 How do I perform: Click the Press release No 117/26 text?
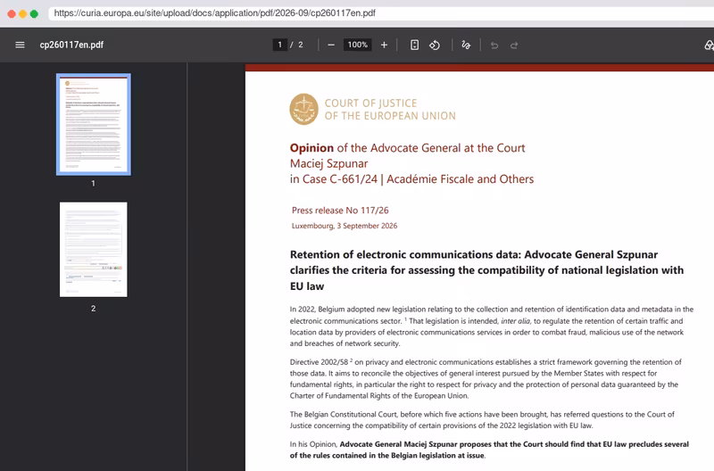(x=340, y=211)
